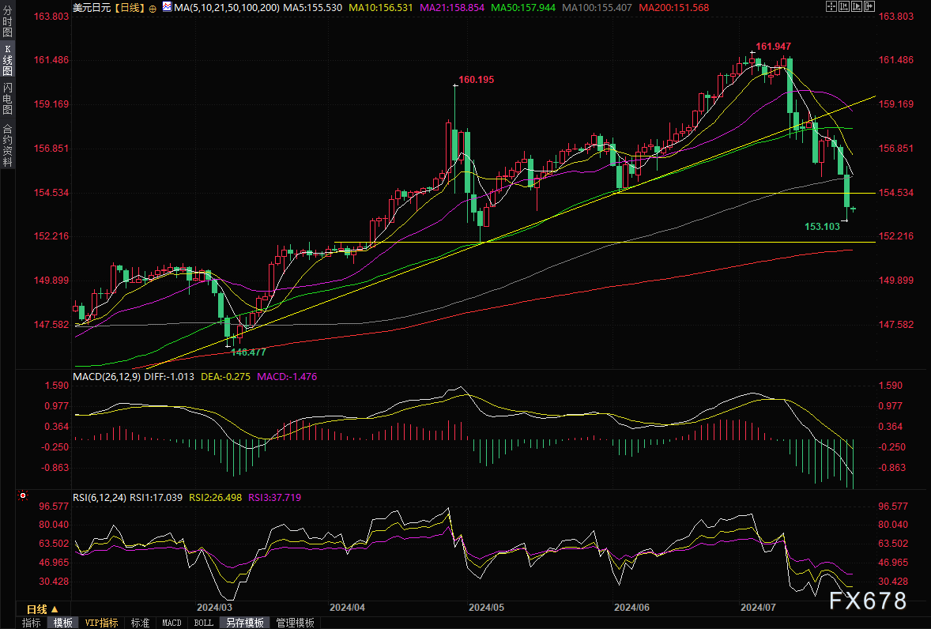
Task: Click the 管理模板 button
Action: click(x=295, y=623)
